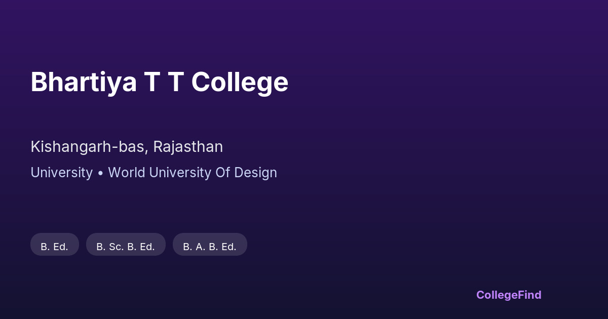Viewport: 608px width, 319px height.
Task: Click the A. text inside the last chip
Action: [199, 247]
